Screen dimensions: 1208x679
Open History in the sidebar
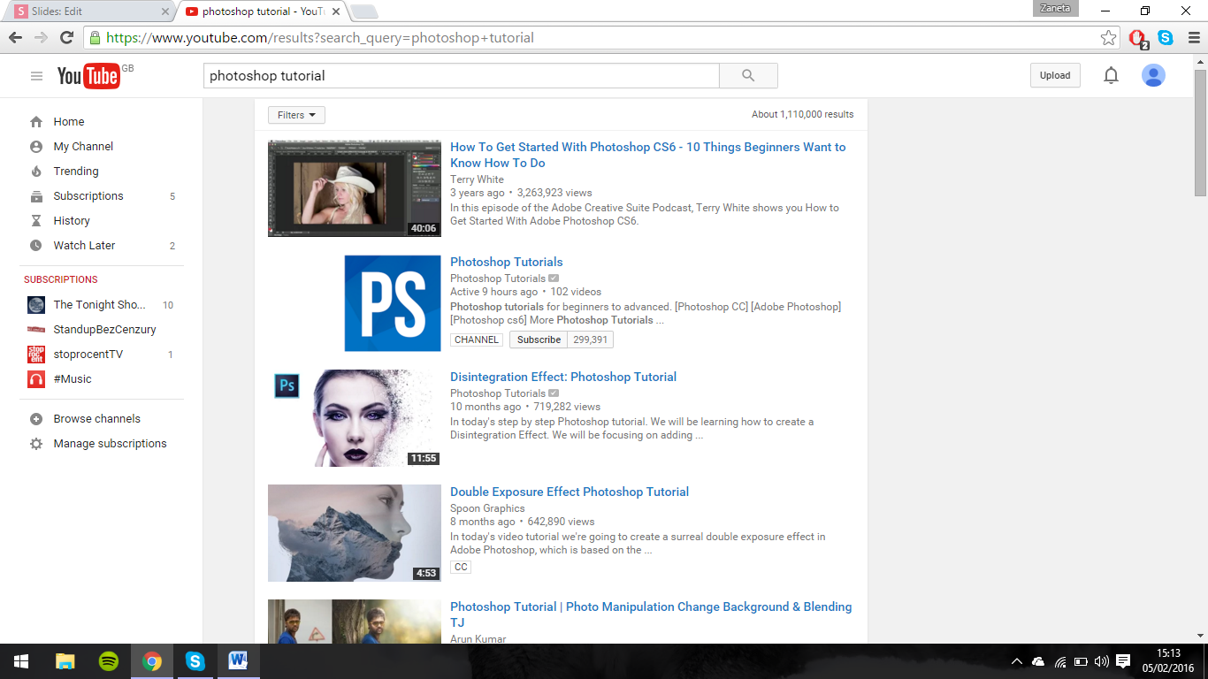point(72,221)
